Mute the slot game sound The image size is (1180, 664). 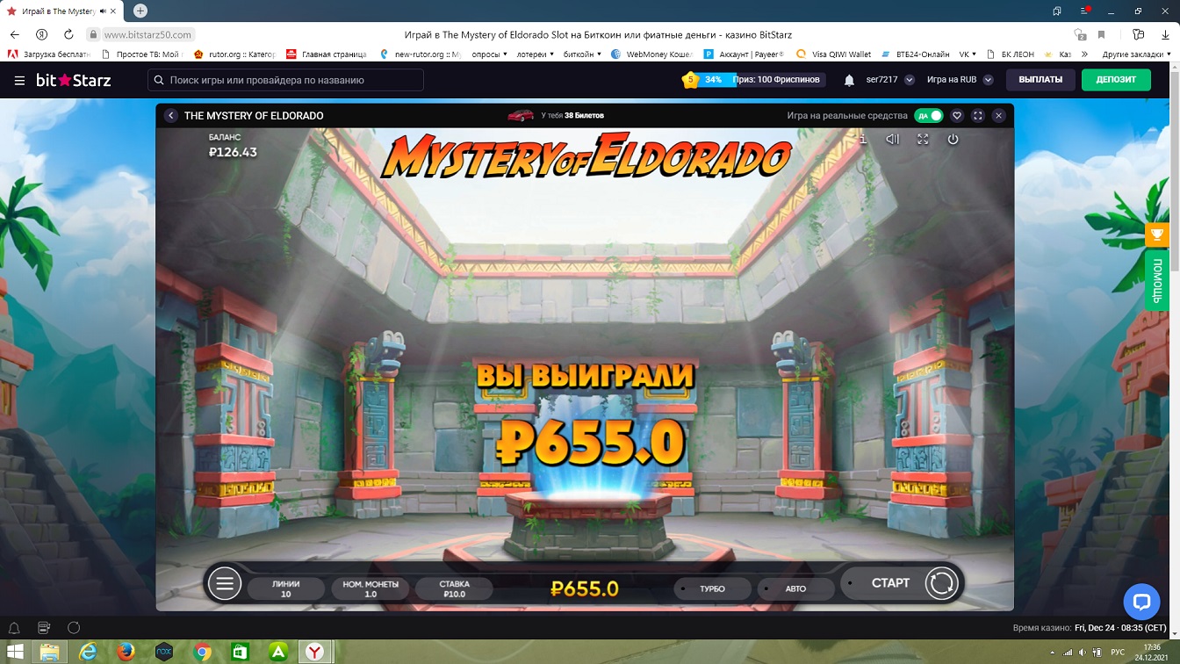893,140
